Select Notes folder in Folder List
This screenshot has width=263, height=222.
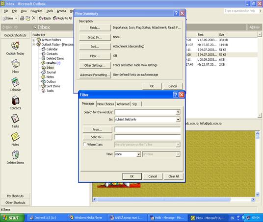50,77
